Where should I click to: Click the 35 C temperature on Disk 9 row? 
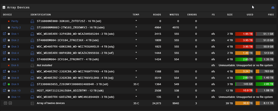[x=136, y=84]
